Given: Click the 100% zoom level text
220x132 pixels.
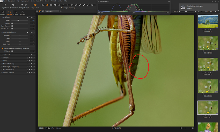Looking at the screenshot, I should (175, 11).
